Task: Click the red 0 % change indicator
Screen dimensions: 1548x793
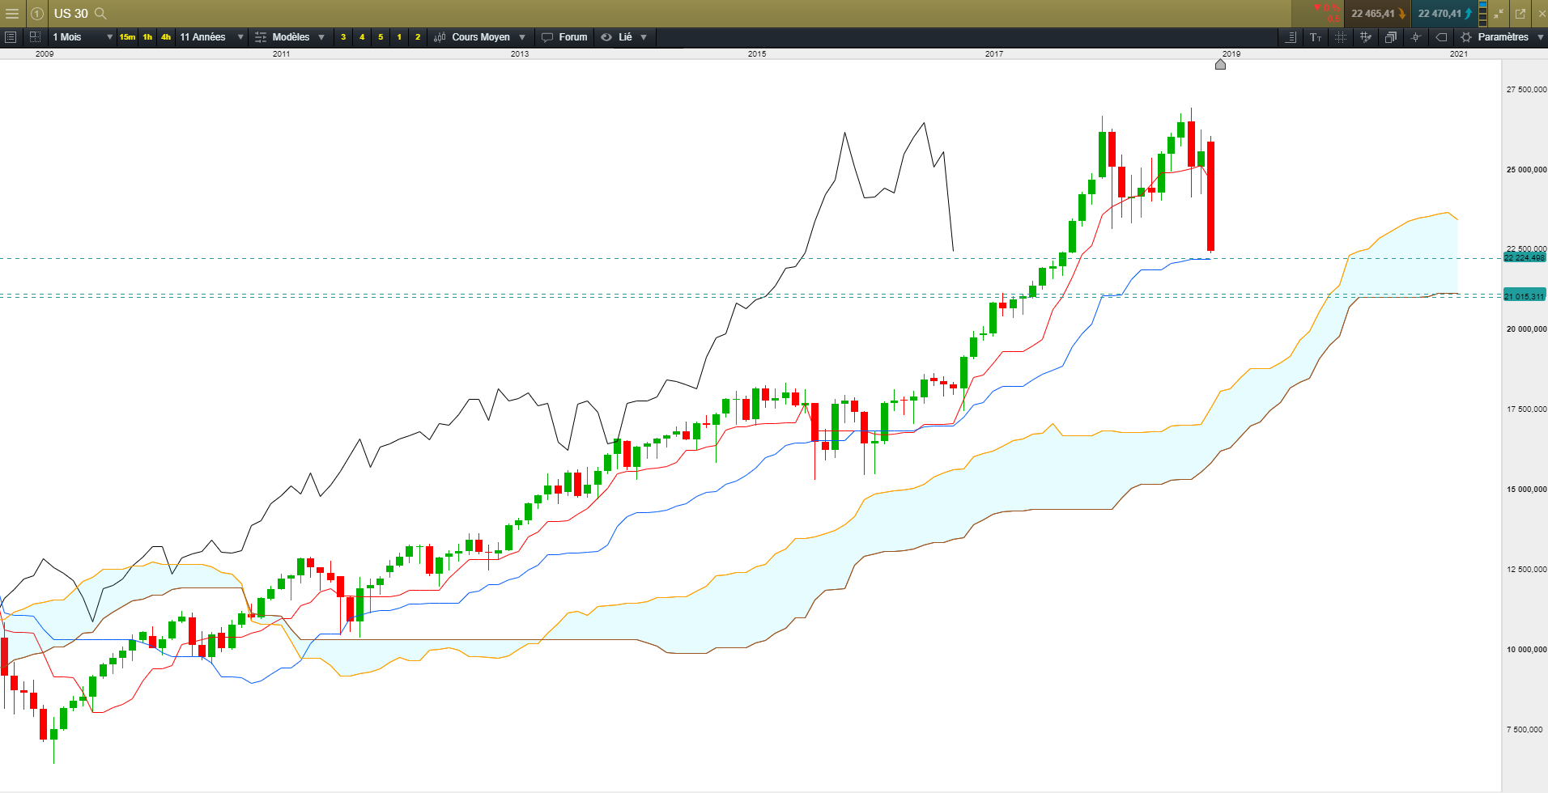Action: [x=1328, y=8]
